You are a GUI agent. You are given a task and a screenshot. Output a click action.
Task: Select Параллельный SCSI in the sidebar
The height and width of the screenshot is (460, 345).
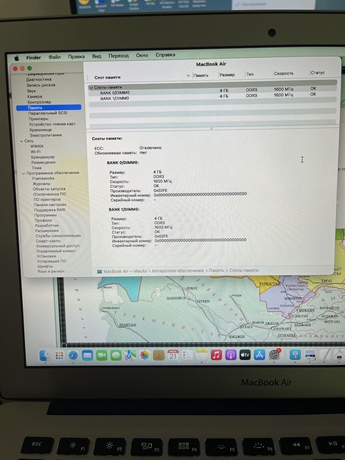pyautogui.click(x=47, y=113)
